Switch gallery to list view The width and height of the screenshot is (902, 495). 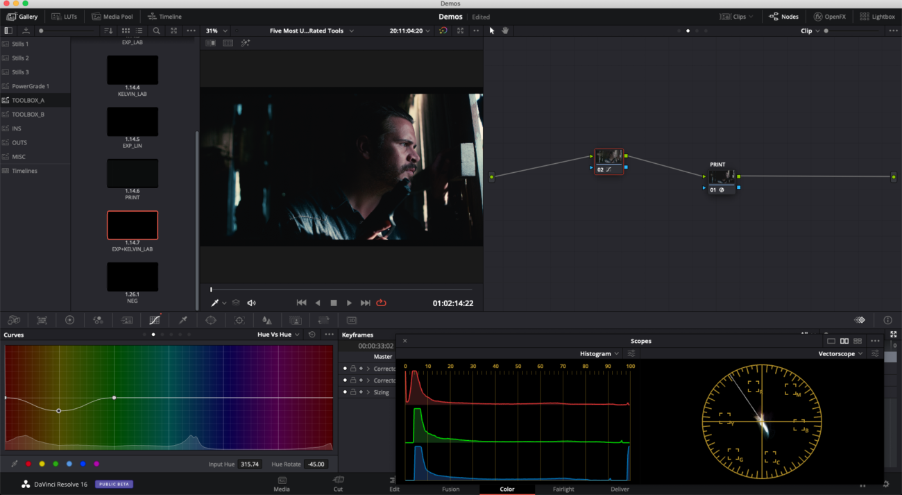pyautogui.click(x=139, y=31)
